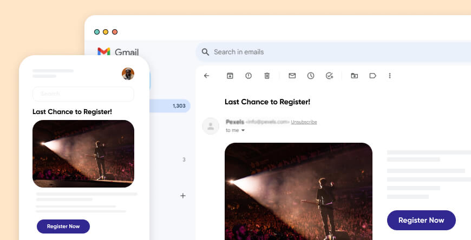Report spam with the exclamation icon

pos(248,76)
